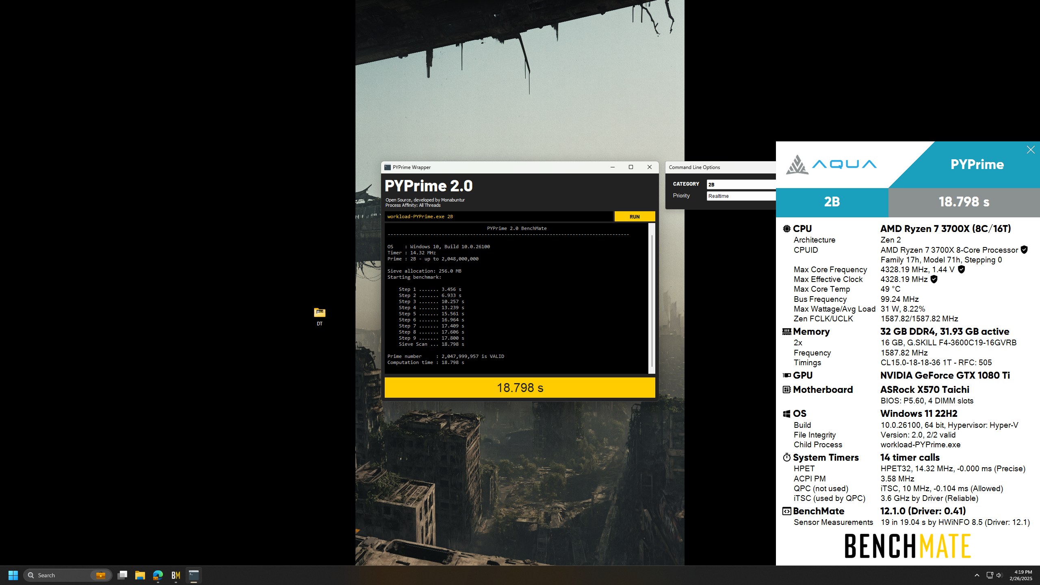
Task: Click the Command Line Options window title
Action: (694, 167)
